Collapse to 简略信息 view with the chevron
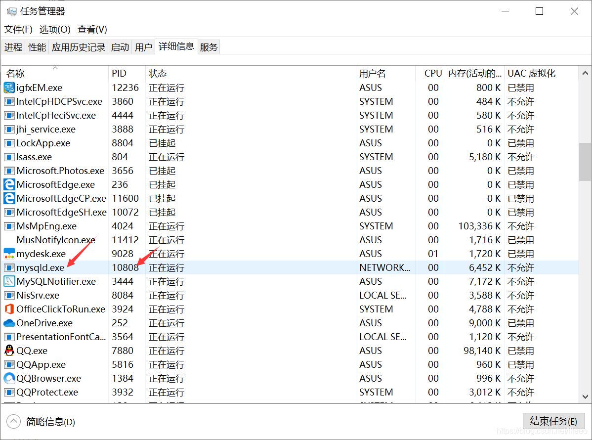 [14, 422]
